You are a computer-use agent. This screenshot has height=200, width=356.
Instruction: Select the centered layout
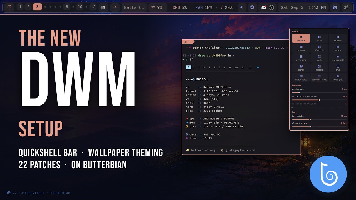(301, 48)
